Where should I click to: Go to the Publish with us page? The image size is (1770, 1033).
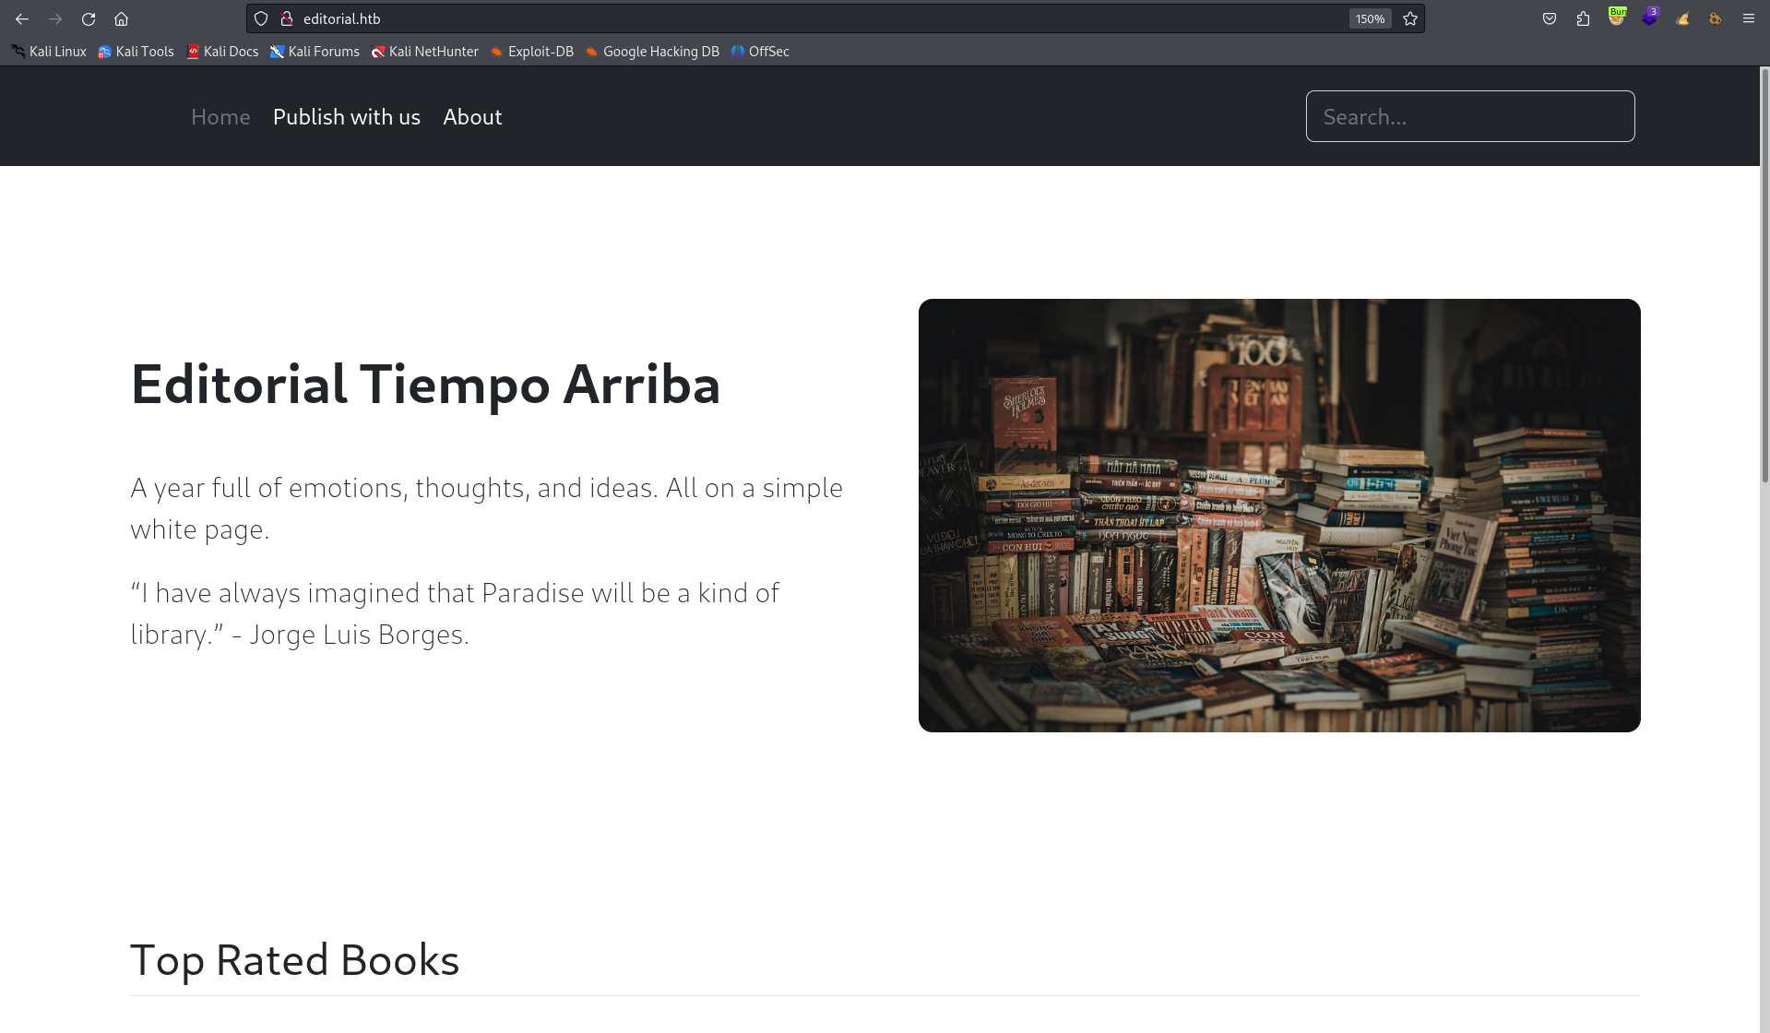(347, 117)
